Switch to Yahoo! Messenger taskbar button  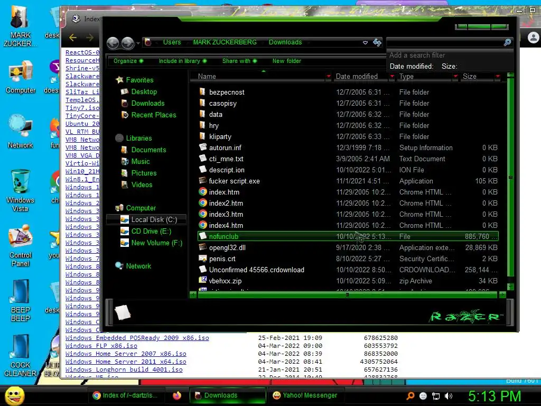(305, 395)
